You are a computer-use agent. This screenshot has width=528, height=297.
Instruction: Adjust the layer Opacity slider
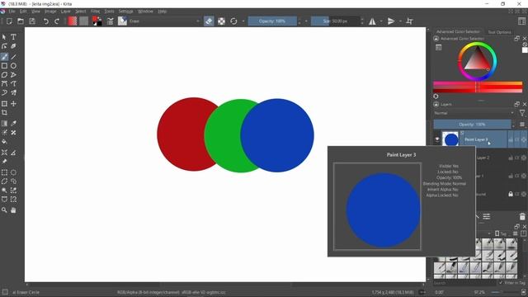click(x=472, y=125)
